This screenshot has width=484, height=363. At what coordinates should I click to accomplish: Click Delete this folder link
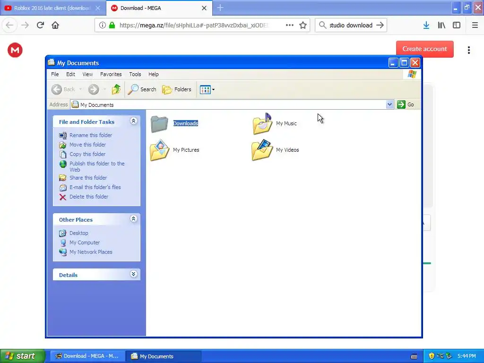point(89,197)
